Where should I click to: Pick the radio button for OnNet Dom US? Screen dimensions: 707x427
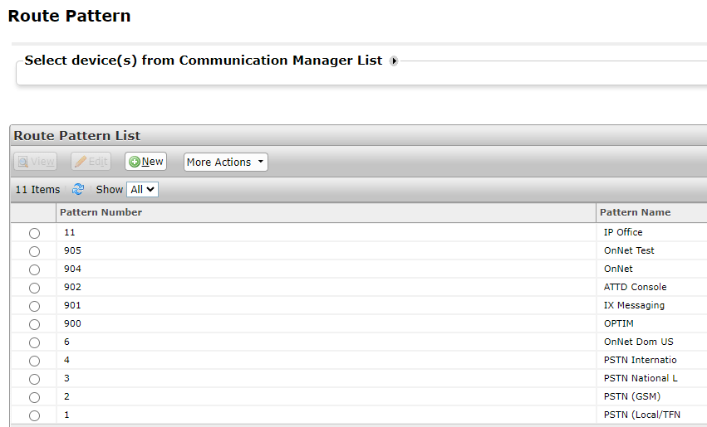[34, 342]
